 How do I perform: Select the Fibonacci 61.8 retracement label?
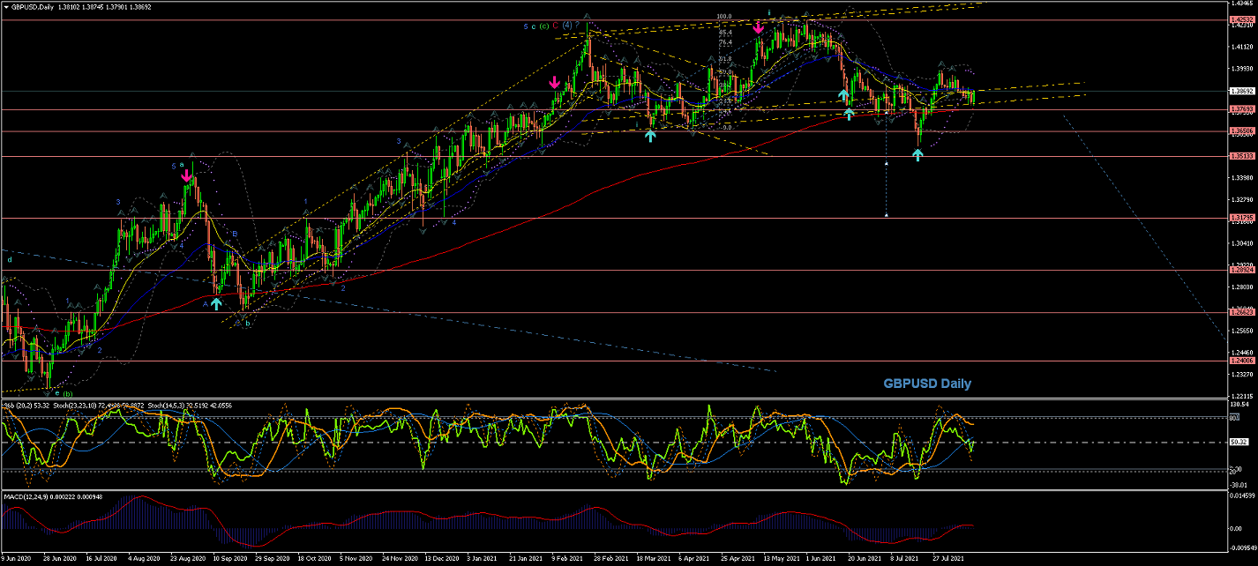pos(724,60)
